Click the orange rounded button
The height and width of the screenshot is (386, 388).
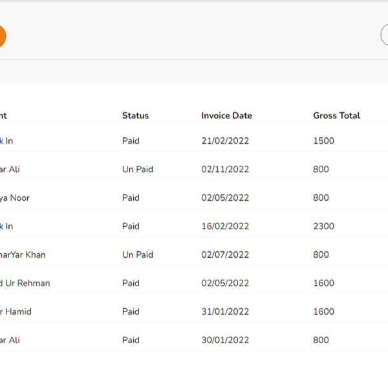pyautogui.click(x=1, y=36)
